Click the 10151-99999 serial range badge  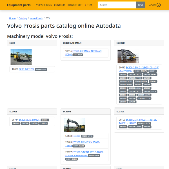[x=41, y=69]
